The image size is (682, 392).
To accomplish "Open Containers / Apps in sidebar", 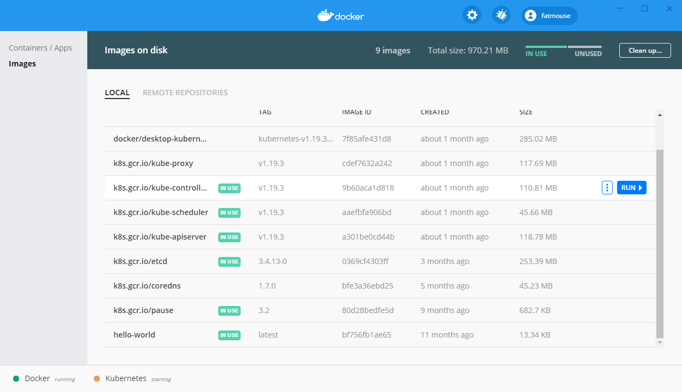I will [40, 48].
